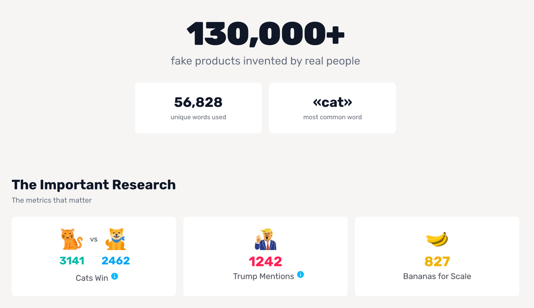534x308 pixels.
Task: Click the dog emoji with blue scarf
Action: [x=116, y=239]
